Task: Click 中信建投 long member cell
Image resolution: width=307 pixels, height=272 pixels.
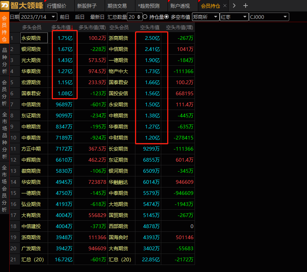Action: click(x=34, y=226)
